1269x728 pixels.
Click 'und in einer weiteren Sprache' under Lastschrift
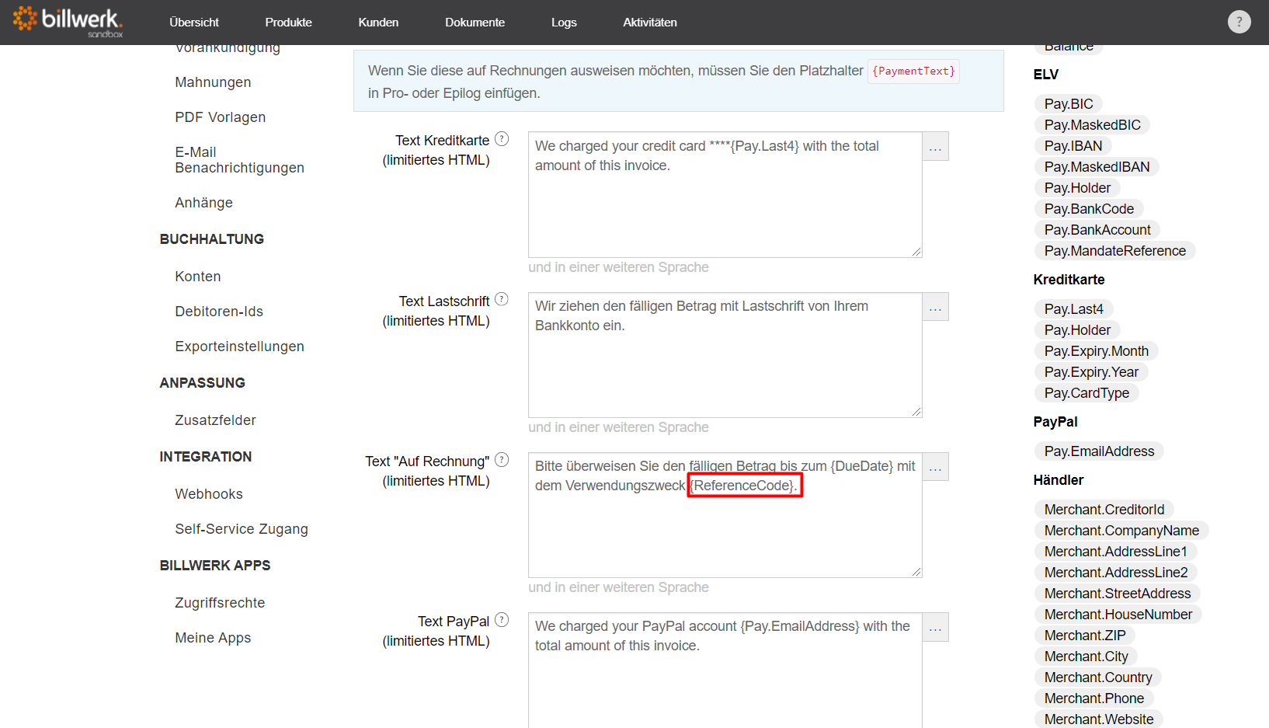[x=618, y=427]
